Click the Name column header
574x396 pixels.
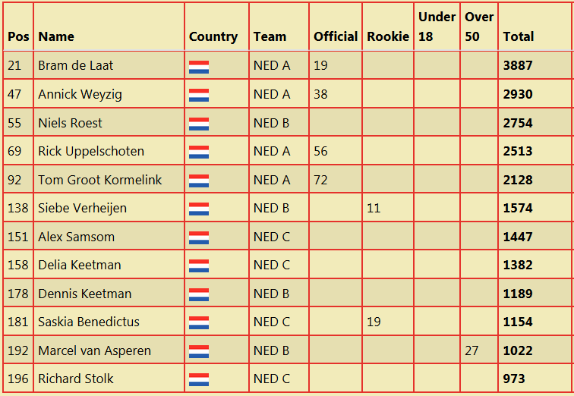[x=56, y=36]
